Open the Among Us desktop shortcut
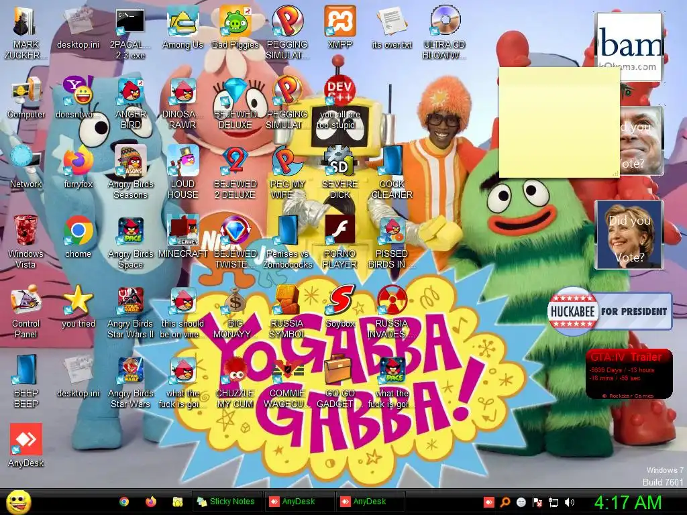 [182, 26]
